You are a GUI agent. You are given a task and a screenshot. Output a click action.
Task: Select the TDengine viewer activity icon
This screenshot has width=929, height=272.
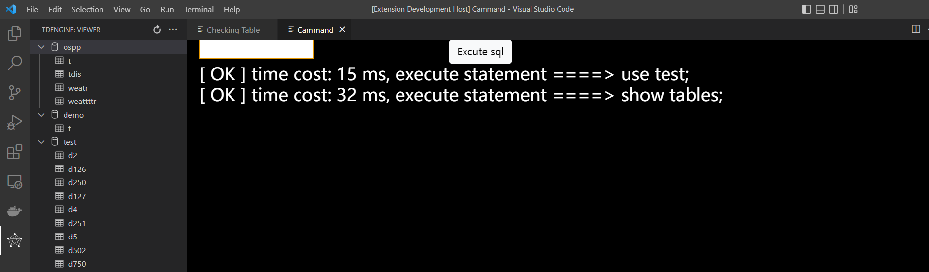click(15, 240)
